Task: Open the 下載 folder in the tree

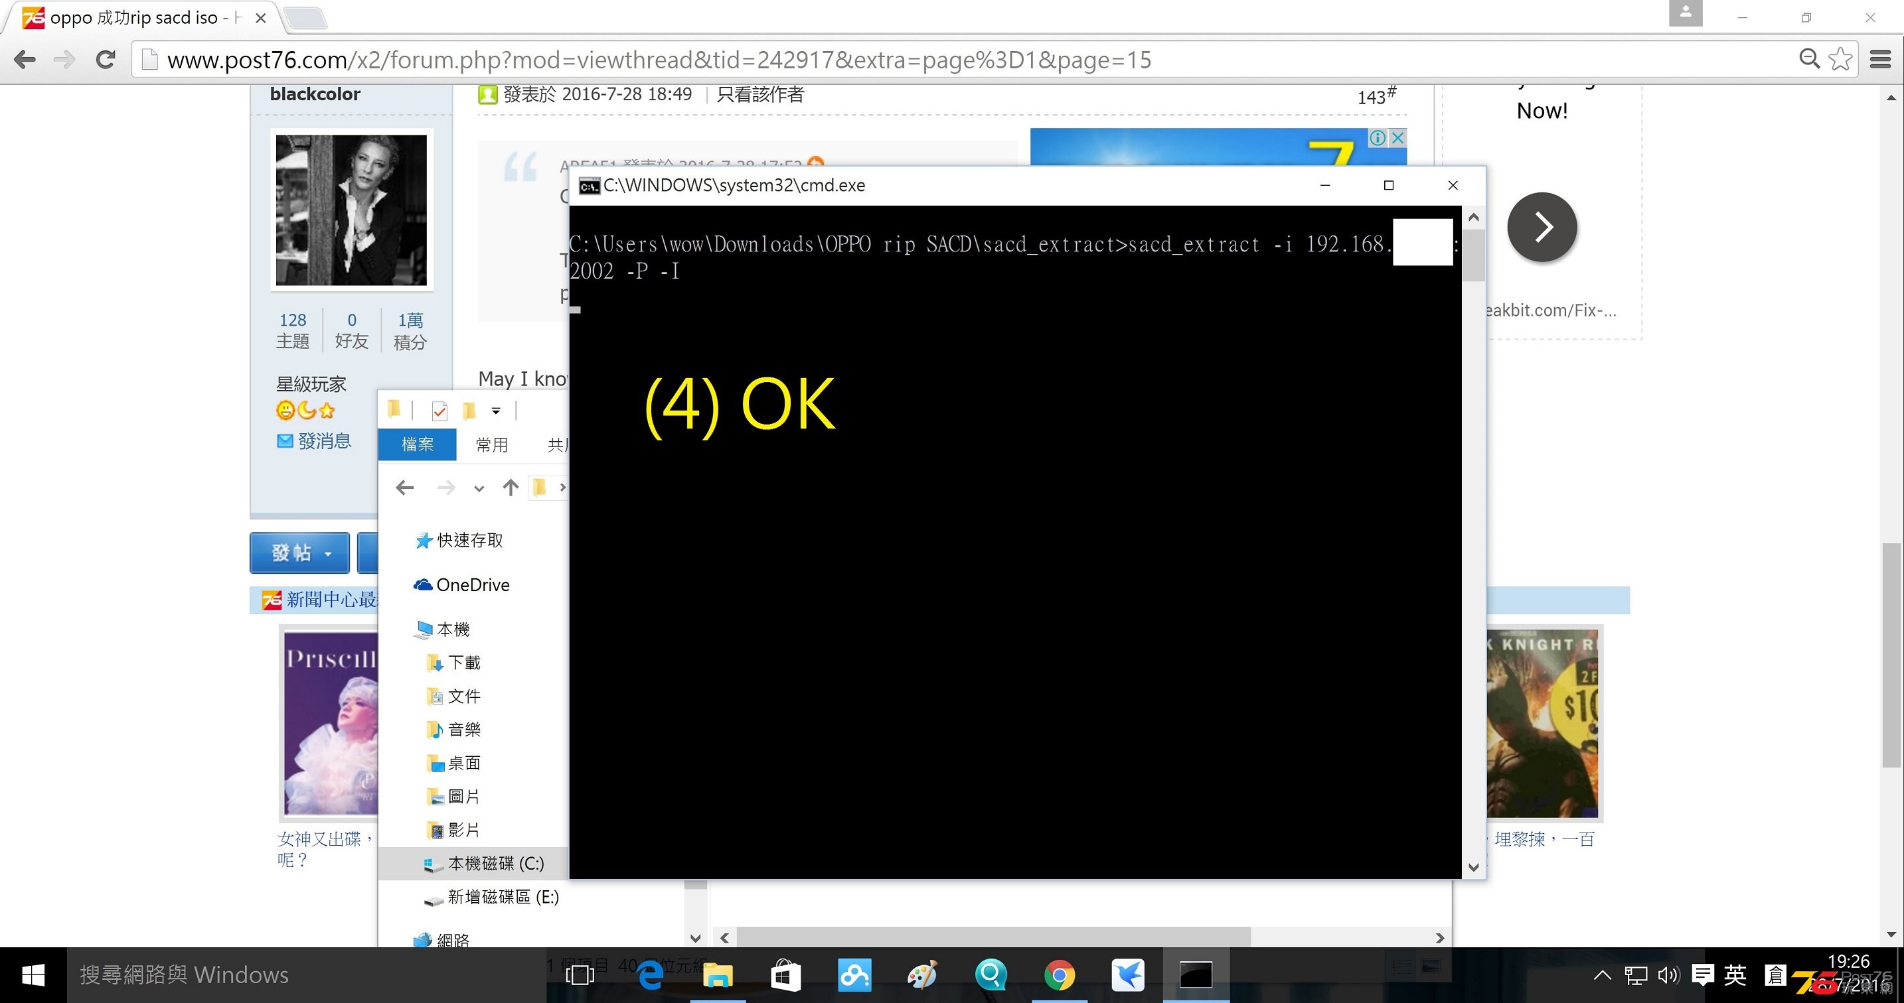Action: click(x=454, y=663)
